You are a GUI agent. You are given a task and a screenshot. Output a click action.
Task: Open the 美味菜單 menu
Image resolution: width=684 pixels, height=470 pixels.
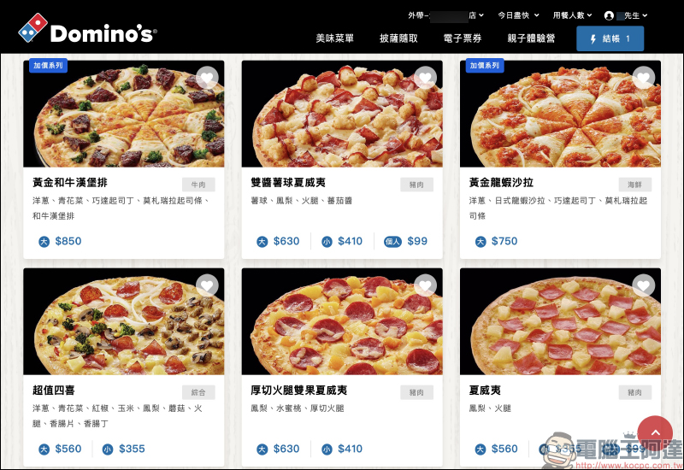point(335,38)
